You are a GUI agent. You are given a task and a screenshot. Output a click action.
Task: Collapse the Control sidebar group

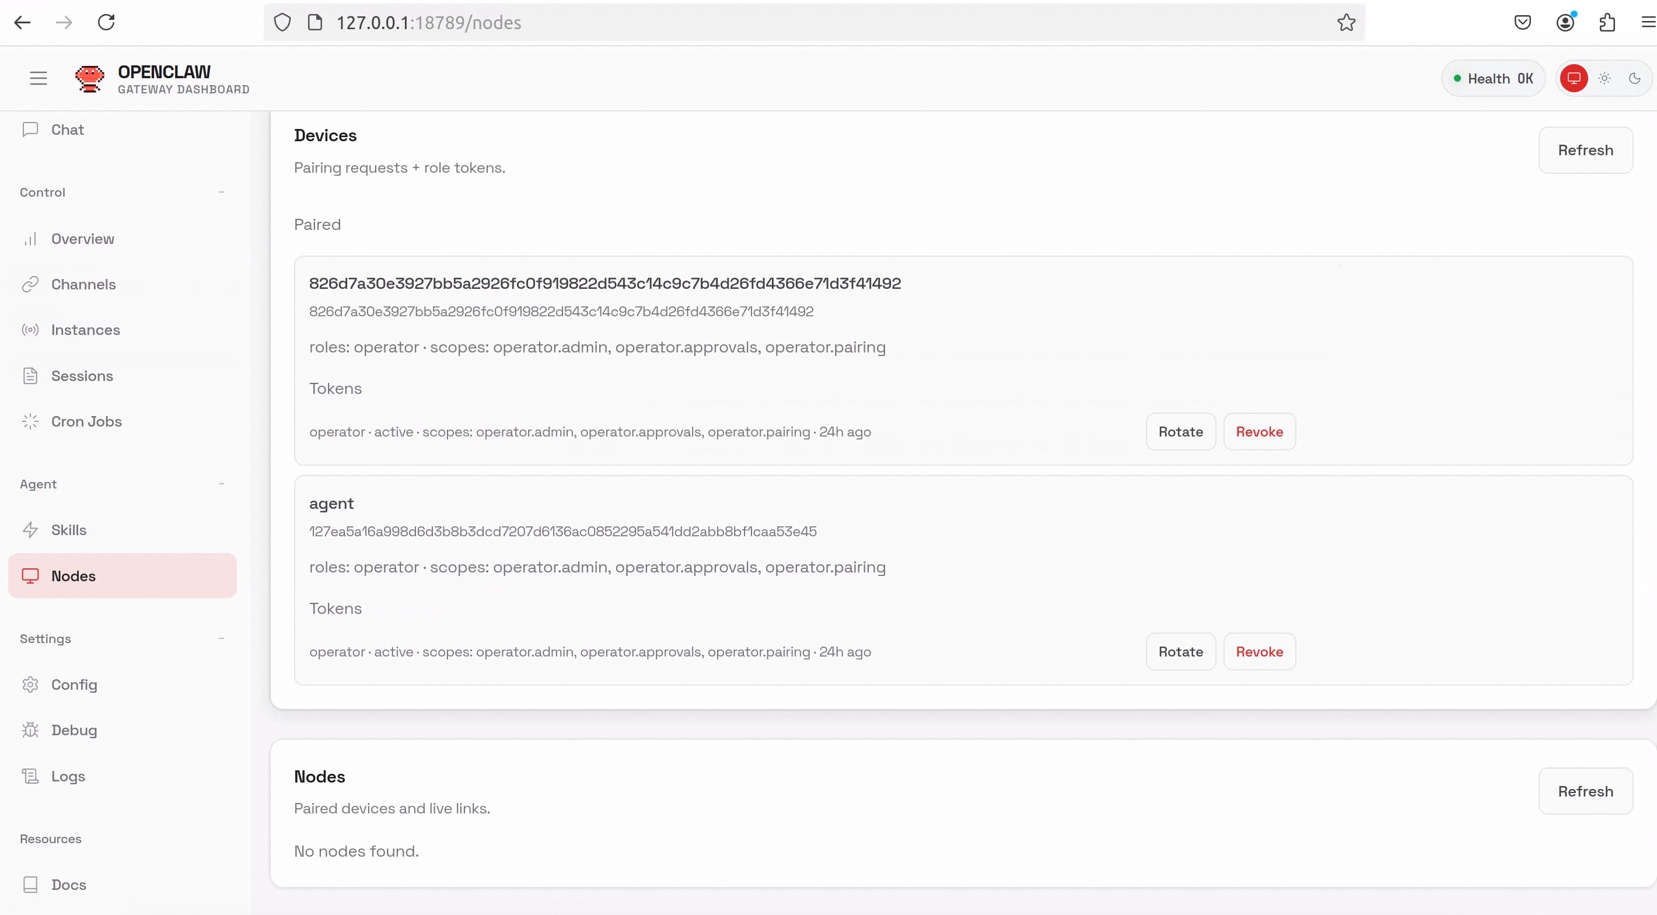[221, 193]
